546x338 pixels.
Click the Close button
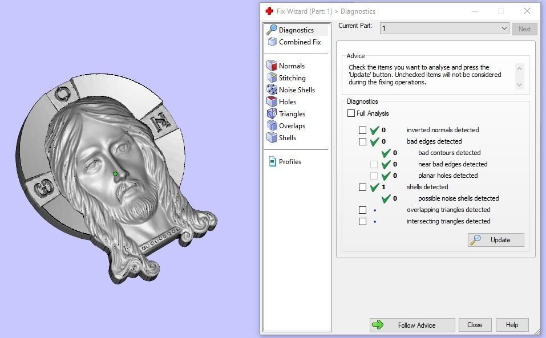point(475,325)
